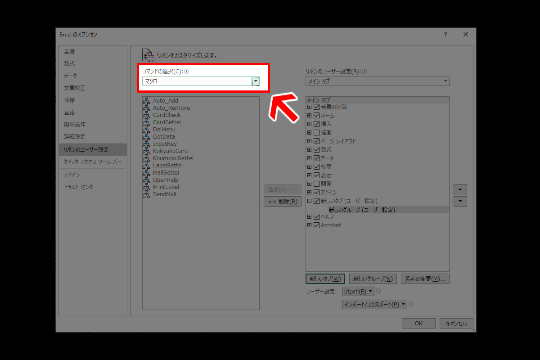This screenshot has width=540, height=360.
Task: Uncheck the ホーム tab checkbox
Action: 316,116
